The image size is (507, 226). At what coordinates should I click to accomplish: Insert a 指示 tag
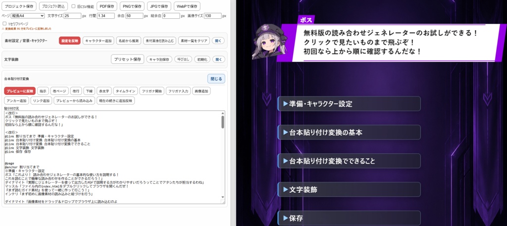tap(43, 91)
